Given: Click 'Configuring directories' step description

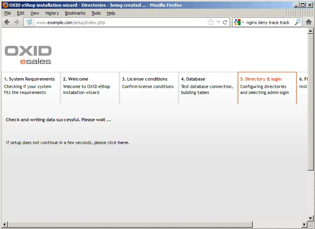Looking at the screenshot, I should coord(264,89).
